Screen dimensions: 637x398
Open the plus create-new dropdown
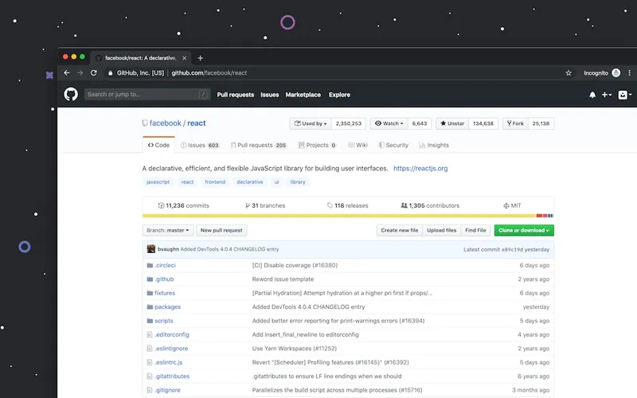607,95
